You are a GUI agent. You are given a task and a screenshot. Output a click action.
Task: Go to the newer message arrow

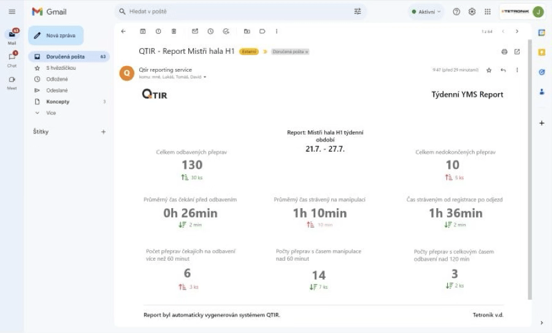503,31
